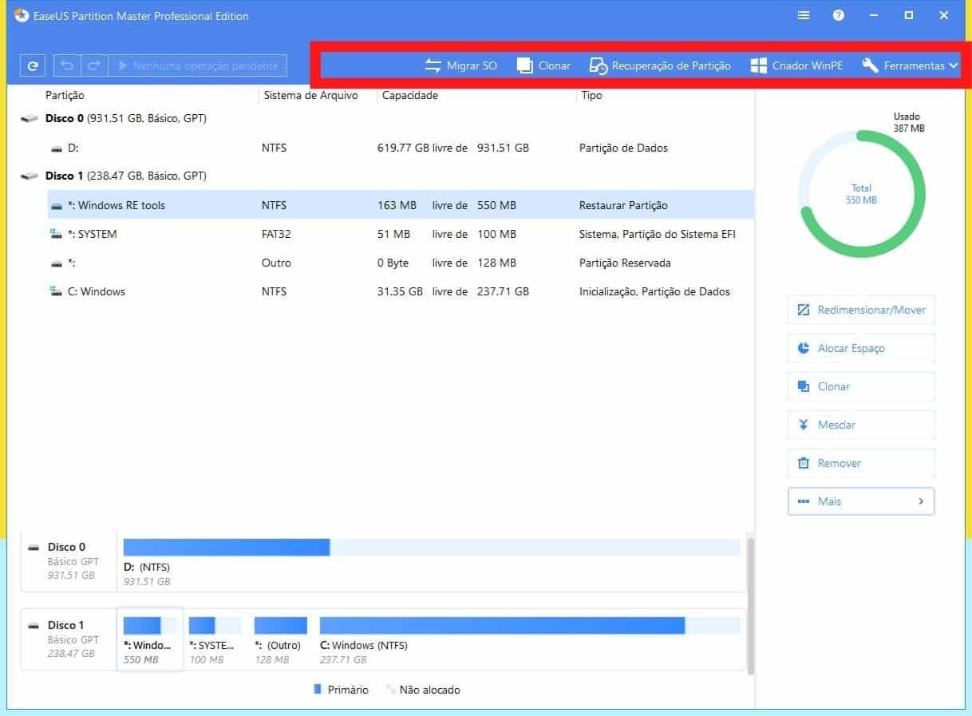
Task: Launch Recuperação de Partição
Action: pyautogui.click(x=659, y=65)
